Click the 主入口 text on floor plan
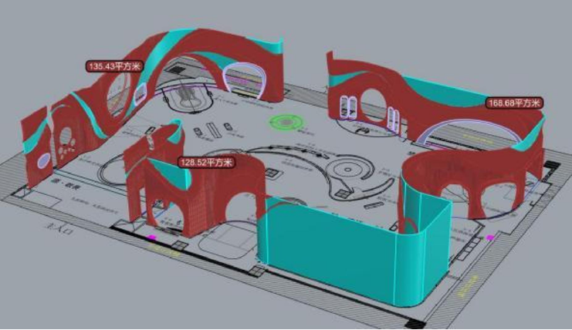572x330 pixels. [56, 229]
